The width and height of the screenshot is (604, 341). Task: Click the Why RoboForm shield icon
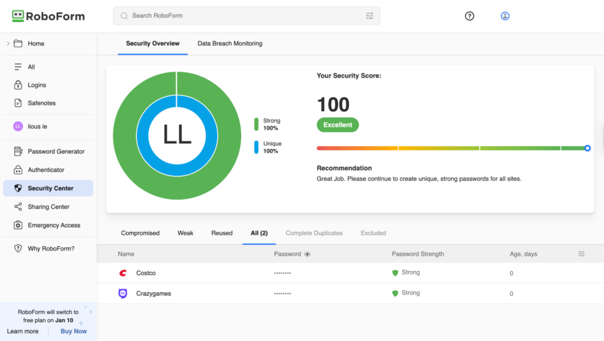(18, 249)
